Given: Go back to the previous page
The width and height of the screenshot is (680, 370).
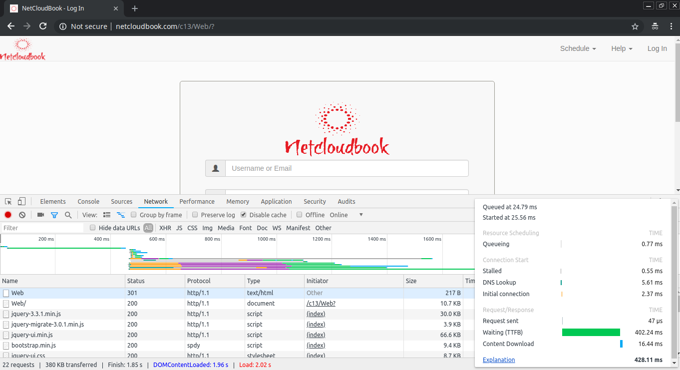Looking at the screenshot, I should (x=11, y=26).
